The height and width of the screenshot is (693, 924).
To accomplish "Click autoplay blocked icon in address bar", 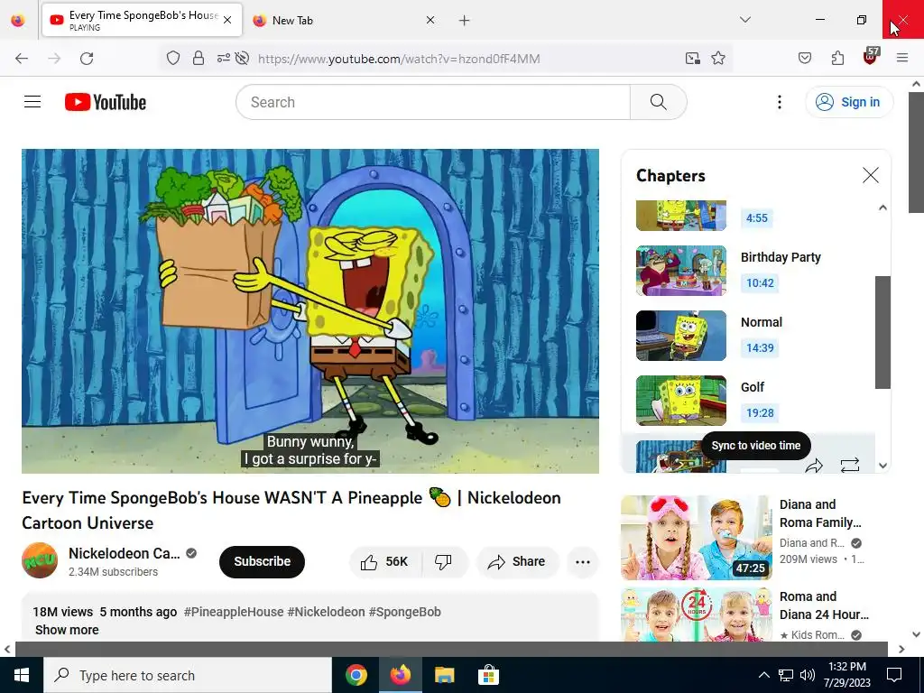I will click(242, 59).
